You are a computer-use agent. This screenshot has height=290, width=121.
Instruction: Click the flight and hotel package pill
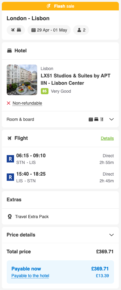tap(16, 30)
